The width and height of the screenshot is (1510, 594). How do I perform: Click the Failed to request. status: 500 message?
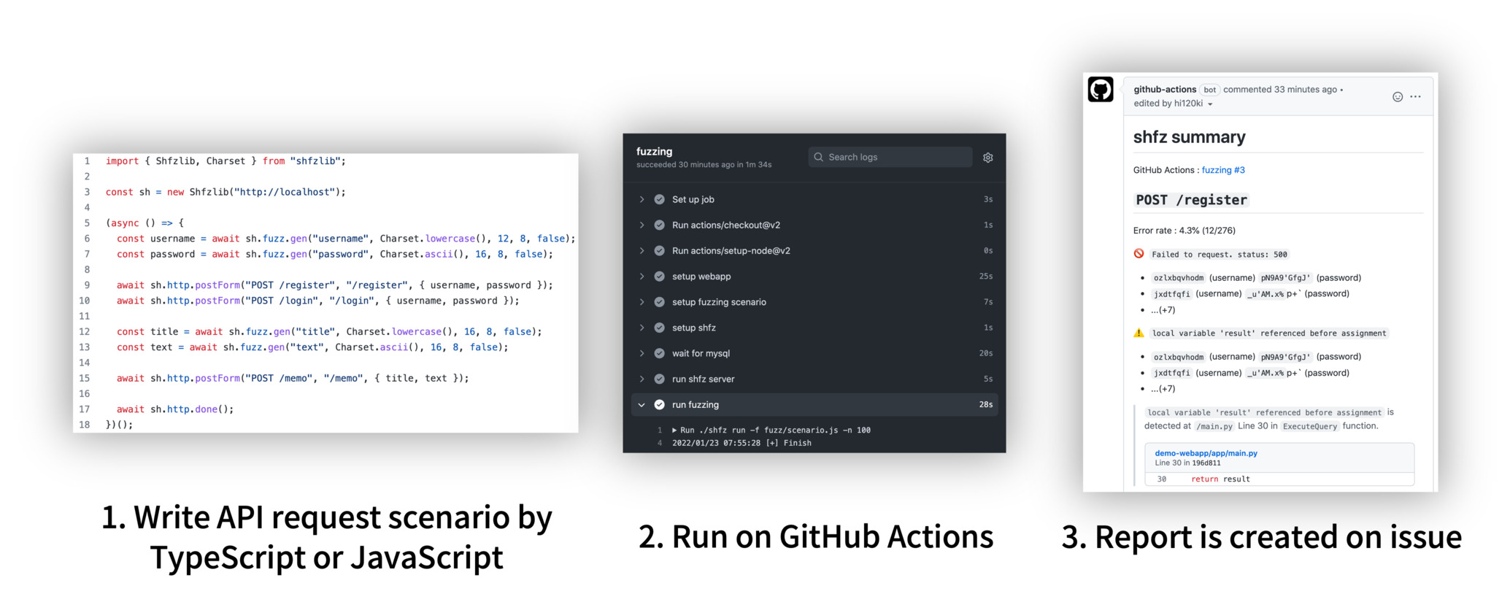point(1219,255)
